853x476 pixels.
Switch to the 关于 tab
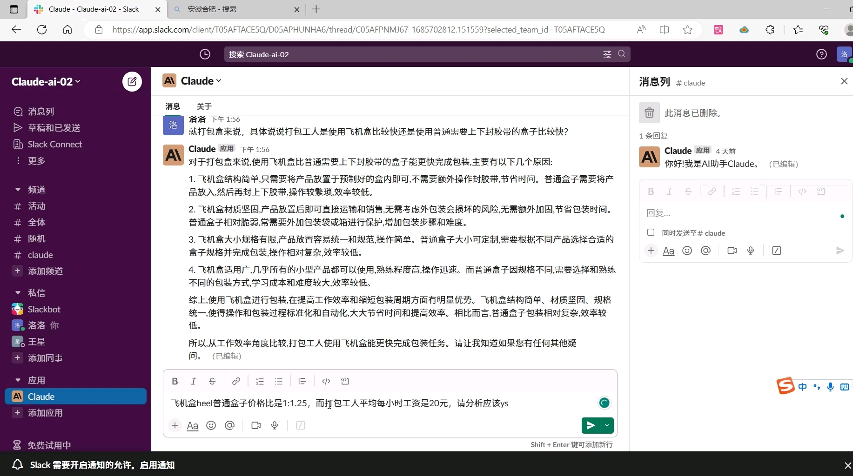click(x=204, y=106)
